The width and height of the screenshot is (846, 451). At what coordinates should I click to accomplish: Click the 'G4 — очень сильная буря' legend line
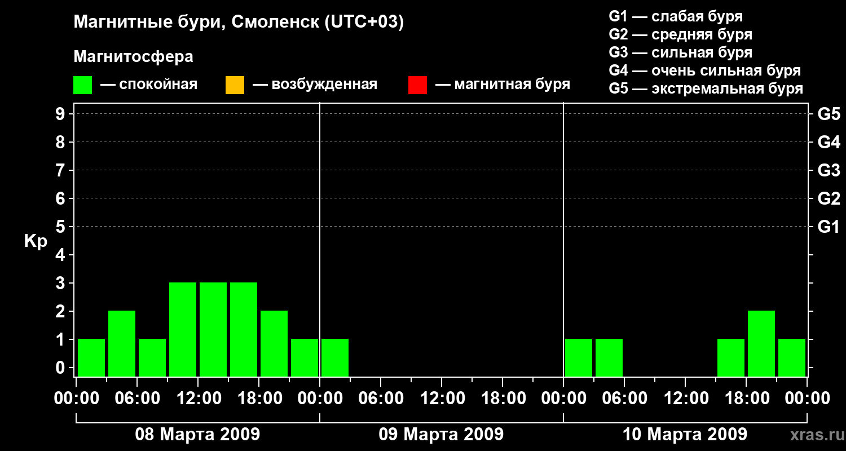click(705, 70)
